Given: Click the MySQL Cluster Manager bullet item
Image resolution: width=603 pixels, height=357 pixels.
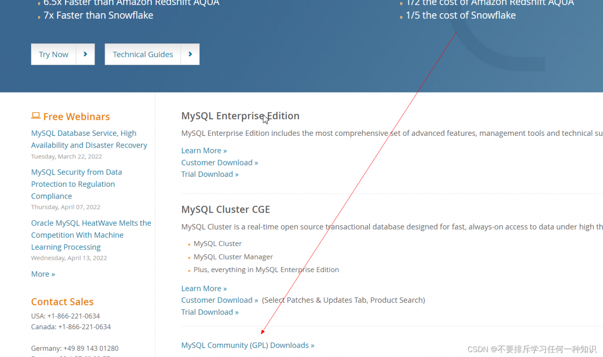Looking at the screenshot, I should [233, 257].
